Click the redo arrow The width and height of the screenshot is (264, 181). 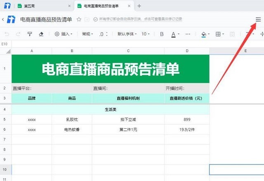[18, 34]
